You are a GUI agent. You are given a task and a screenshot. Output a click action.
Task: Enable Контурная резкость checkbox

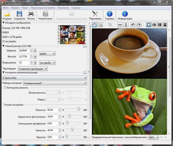pyautogui.click(x=5, y=87)
